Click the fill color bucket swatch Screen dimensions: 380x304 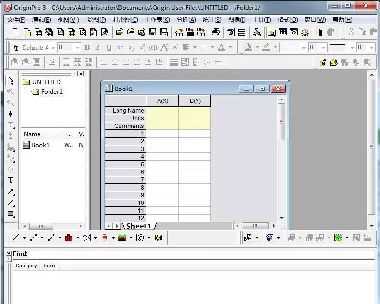point(249,47)
